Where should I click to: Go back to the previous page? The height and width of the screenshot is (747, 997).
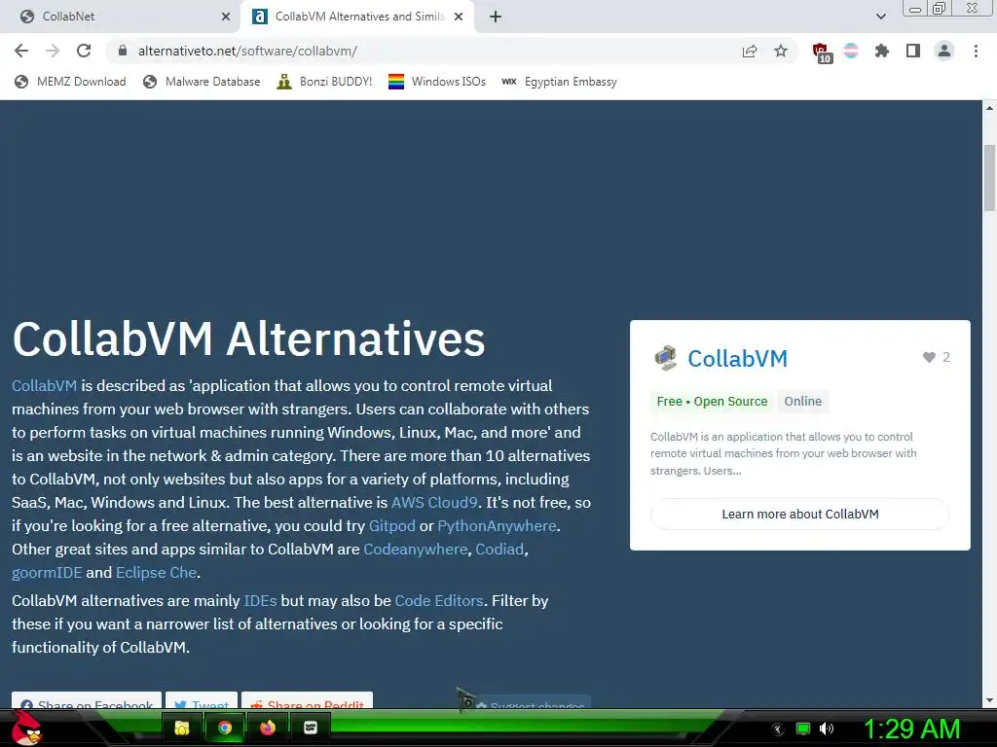pyautogui.click(x=21, y=51)
